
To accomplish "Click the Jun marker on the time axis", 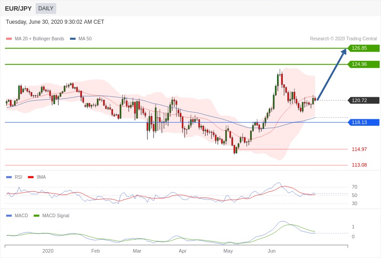I will click(272, 251).
